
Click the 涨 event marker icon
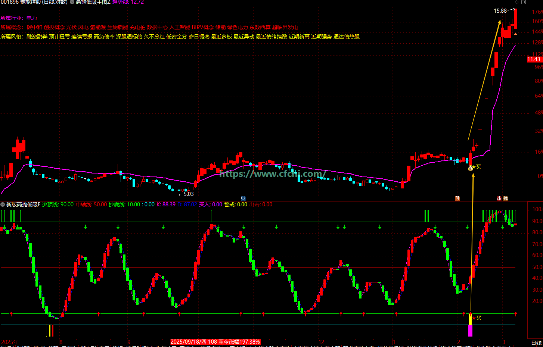499,198
